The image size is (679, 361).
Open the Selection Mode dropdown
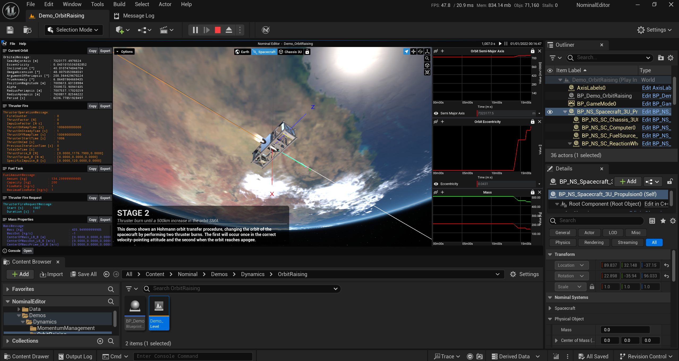[74, 30]
